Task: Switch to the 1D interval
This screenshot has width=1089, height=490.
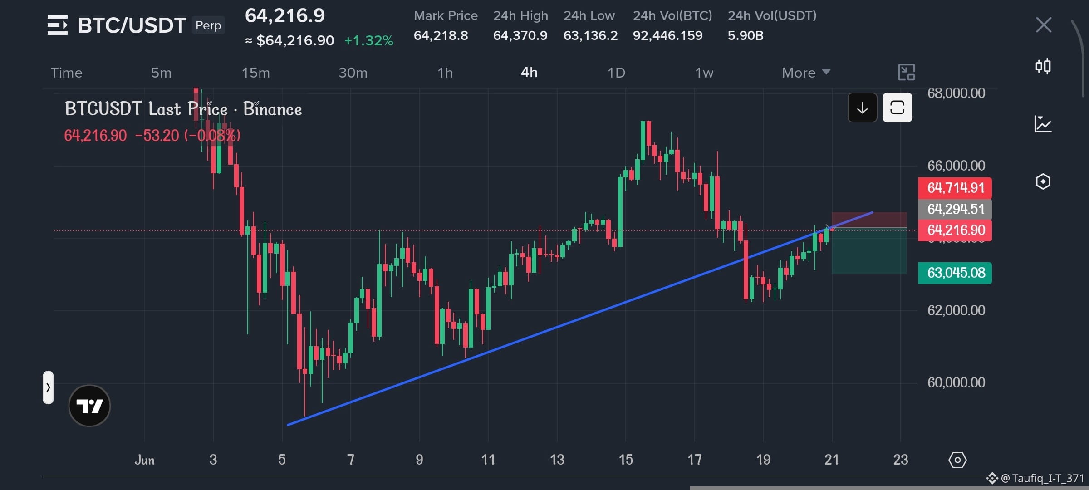Action: (x=616, y=73)
